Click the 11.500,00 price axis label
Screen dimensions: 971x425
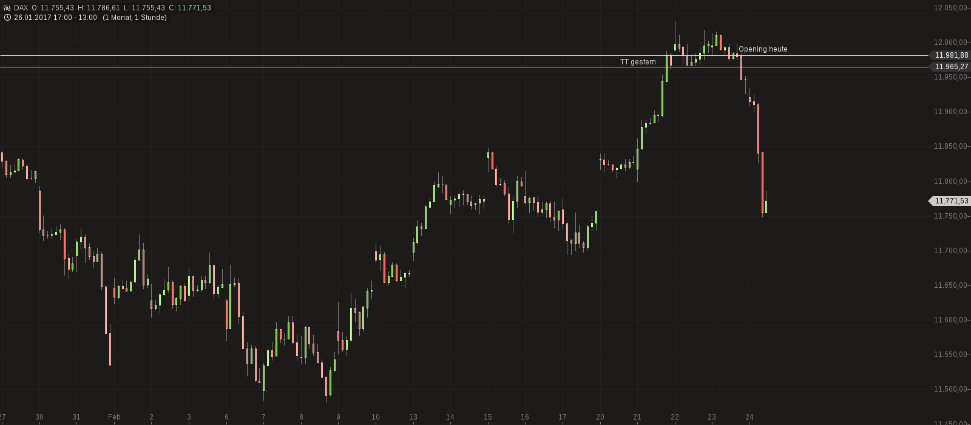pyautogui.click(x=950, y=390)
